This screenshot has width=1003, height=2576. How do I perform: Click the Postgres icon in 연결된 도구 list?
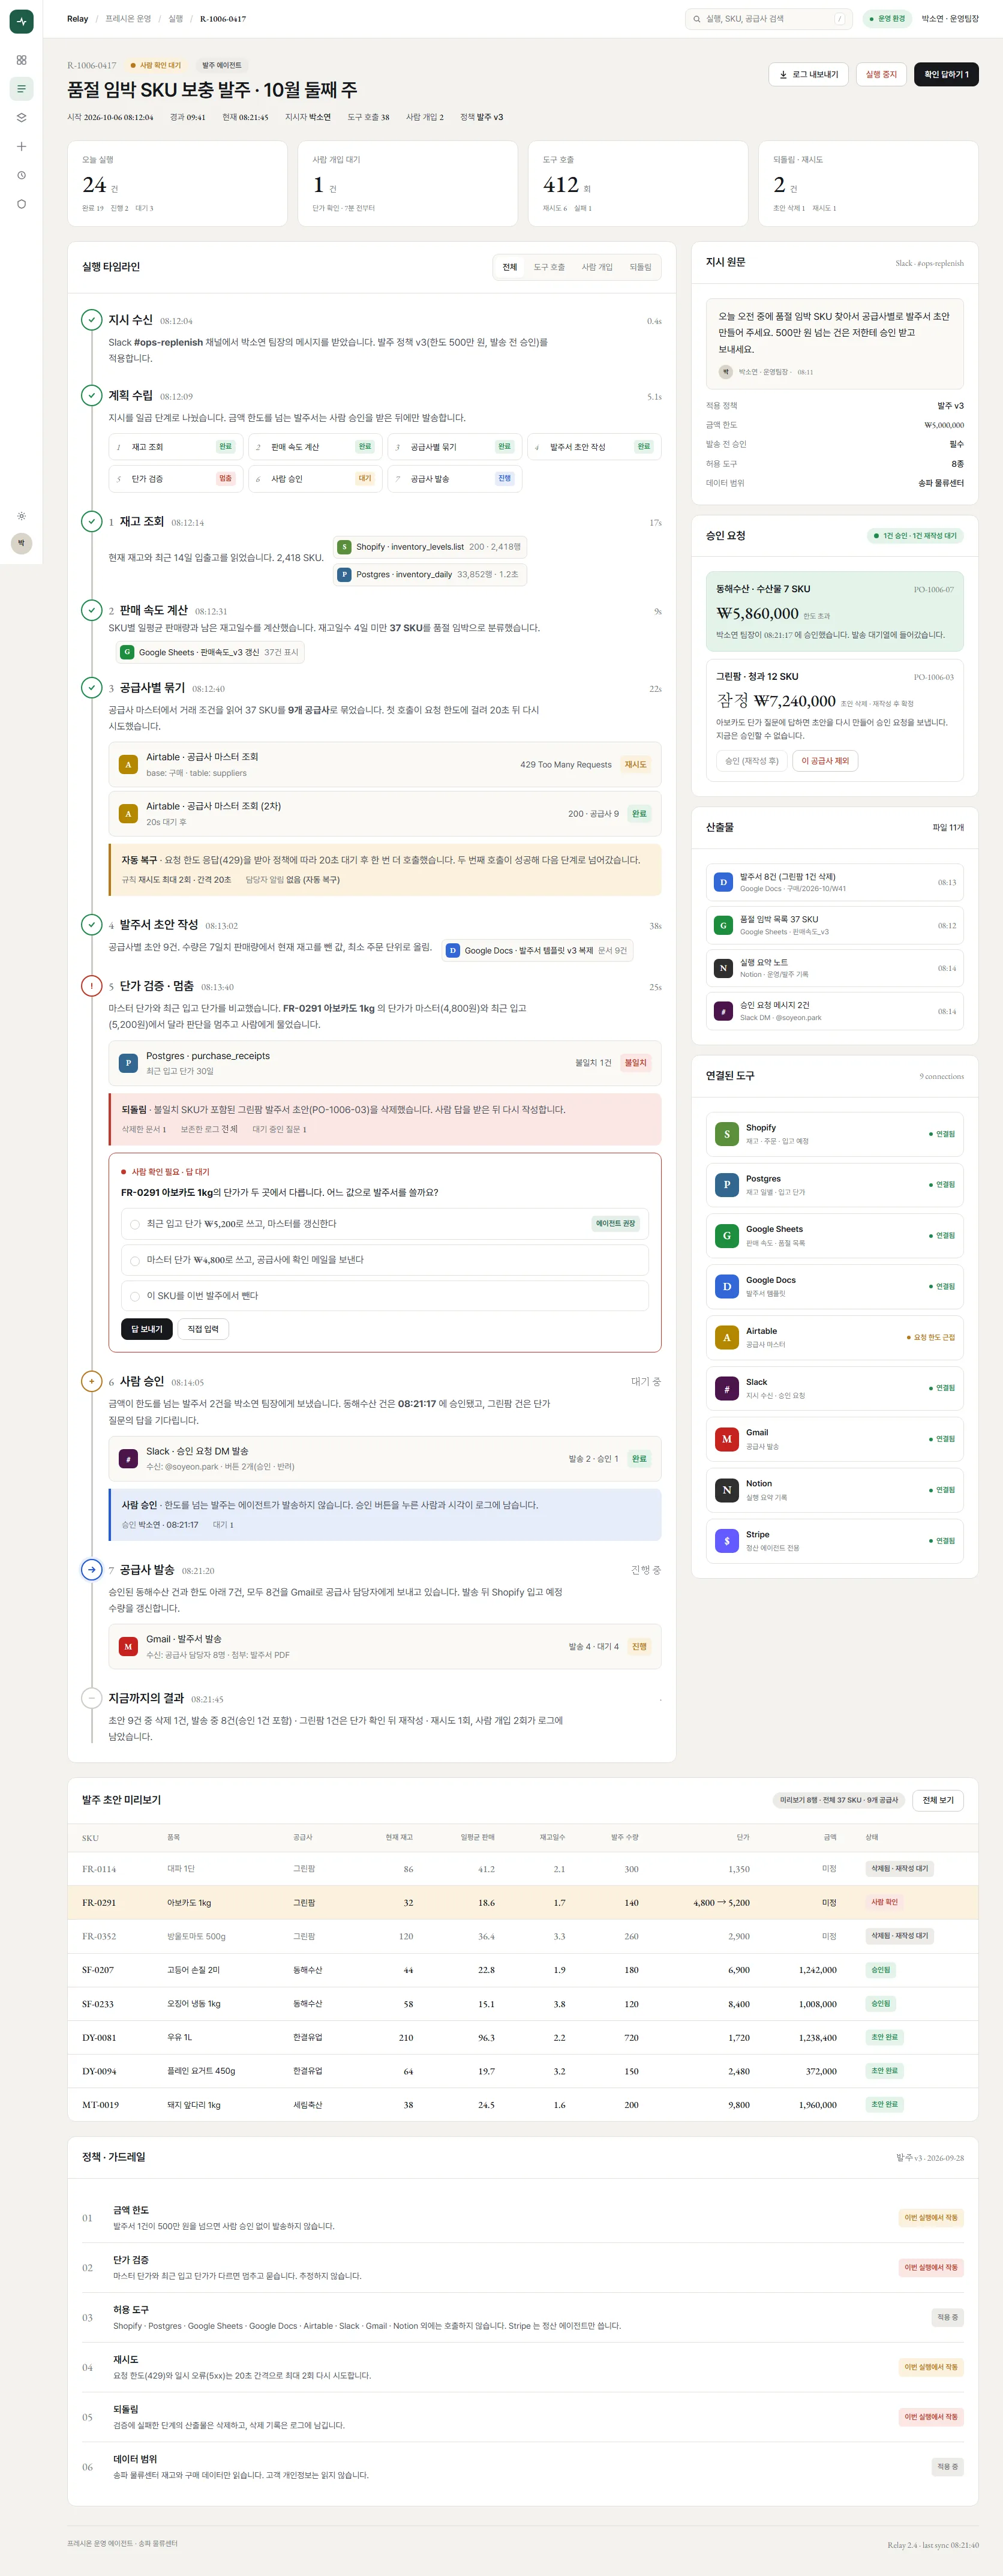pyautogui.click(x=726, y=1185)
